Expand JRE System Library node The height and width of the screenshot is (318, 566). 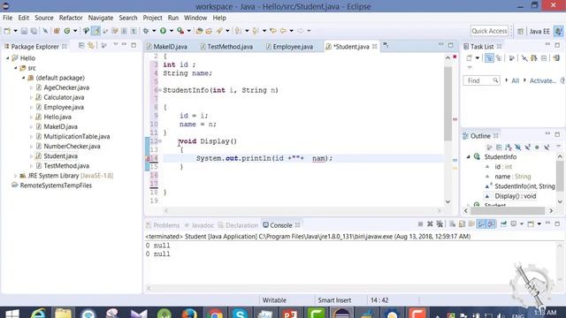tap(15, 176)
